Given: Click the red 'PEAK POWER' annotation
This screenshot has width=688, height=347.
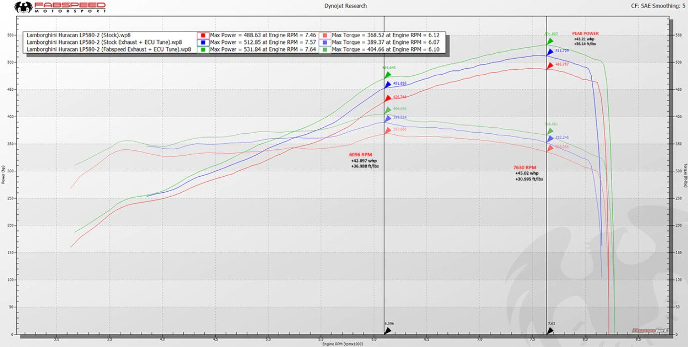Looking at the screenshot, I should pyautogui.click(x=585, y=34).
